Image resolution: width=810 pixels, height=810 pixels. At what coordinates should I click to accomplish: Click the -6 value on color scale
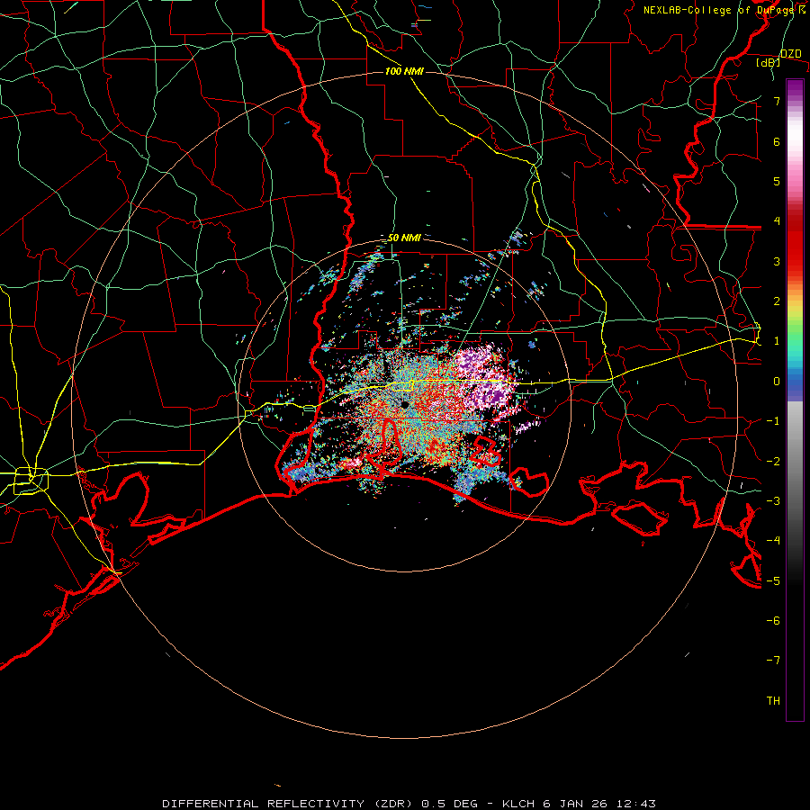coord(773,621)
